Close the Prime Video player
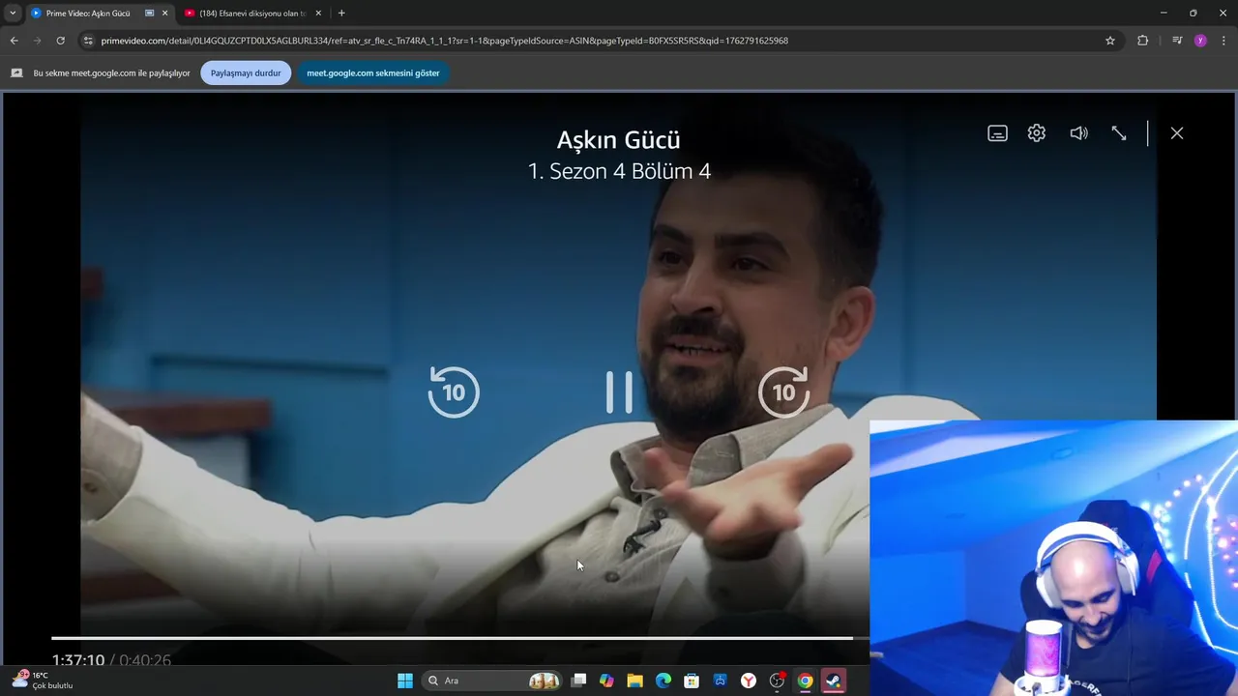 click(1177, 133)
